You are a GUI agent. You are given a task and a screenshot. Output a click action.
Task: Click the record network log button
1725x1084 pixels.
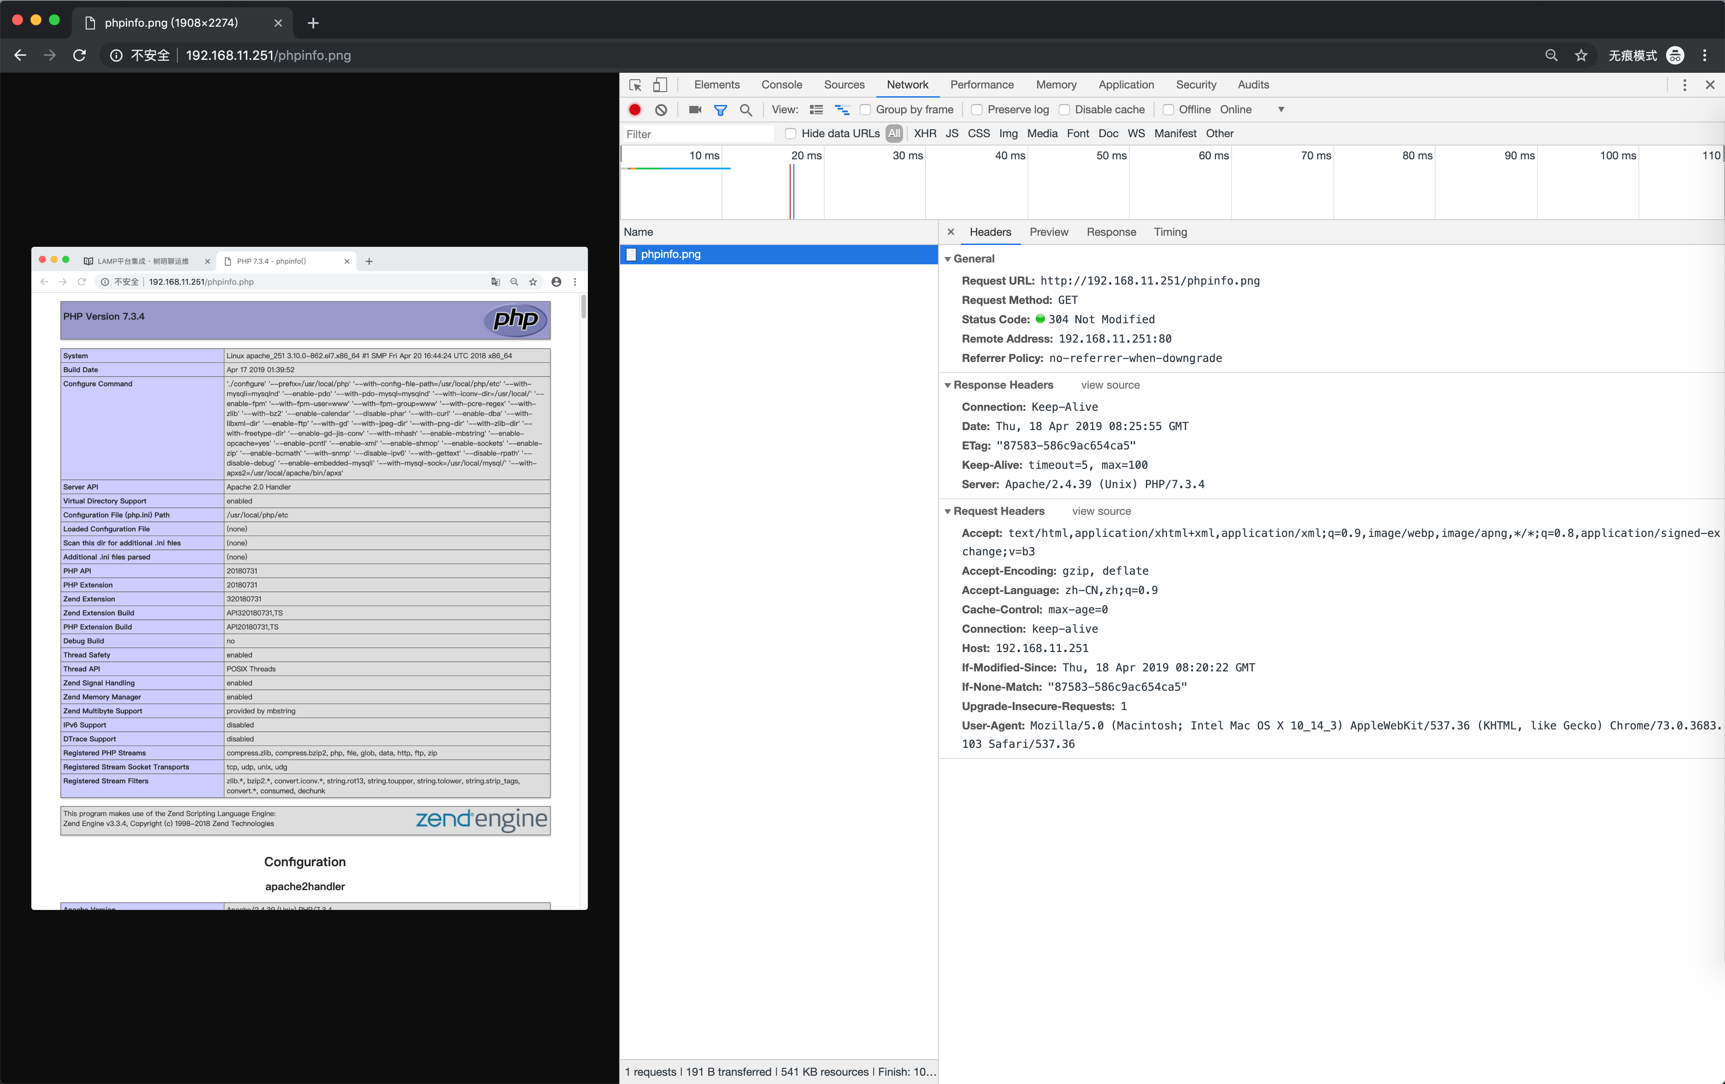(x=635, y=110)
